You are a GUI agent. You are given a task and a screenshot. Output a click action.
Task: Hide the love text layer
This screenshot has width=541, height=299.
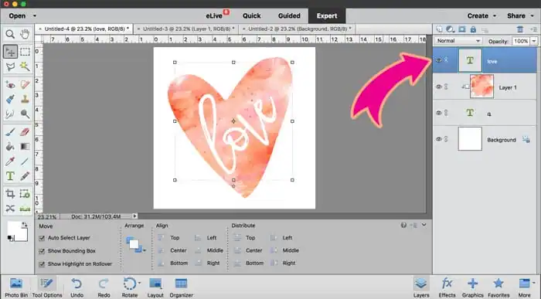tap(438, 60)
